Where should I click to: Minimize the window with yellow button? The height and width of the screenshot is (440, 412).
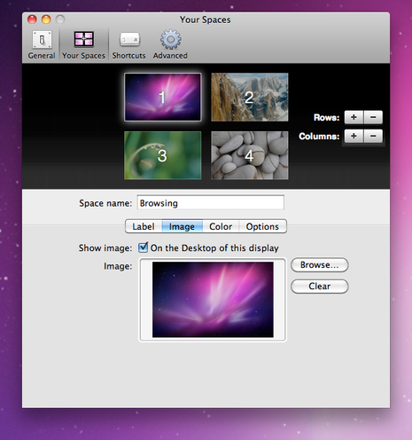pyautogui.click(x=46, y=20)
